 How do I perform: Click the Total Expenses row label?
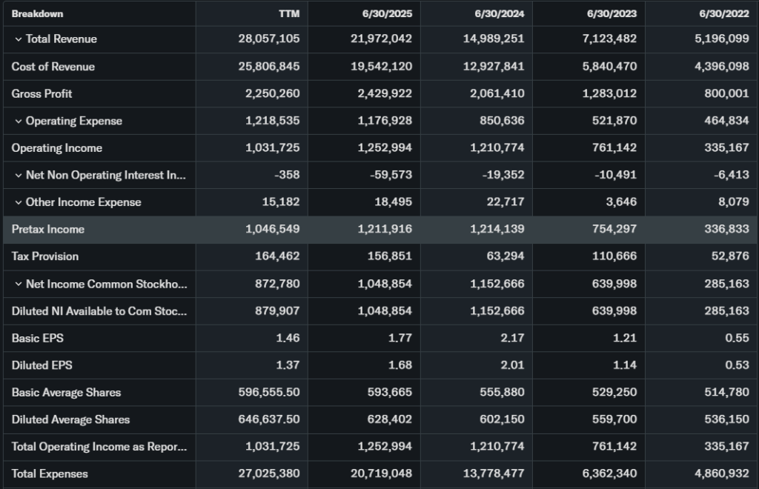coord(50,474)
